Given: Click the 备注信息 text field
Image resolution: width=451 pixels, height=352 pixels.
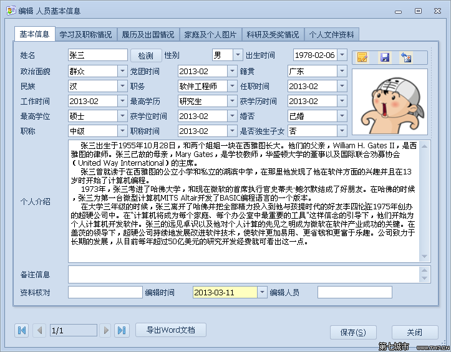Looking at the screenshot, I should coord(244,274).
